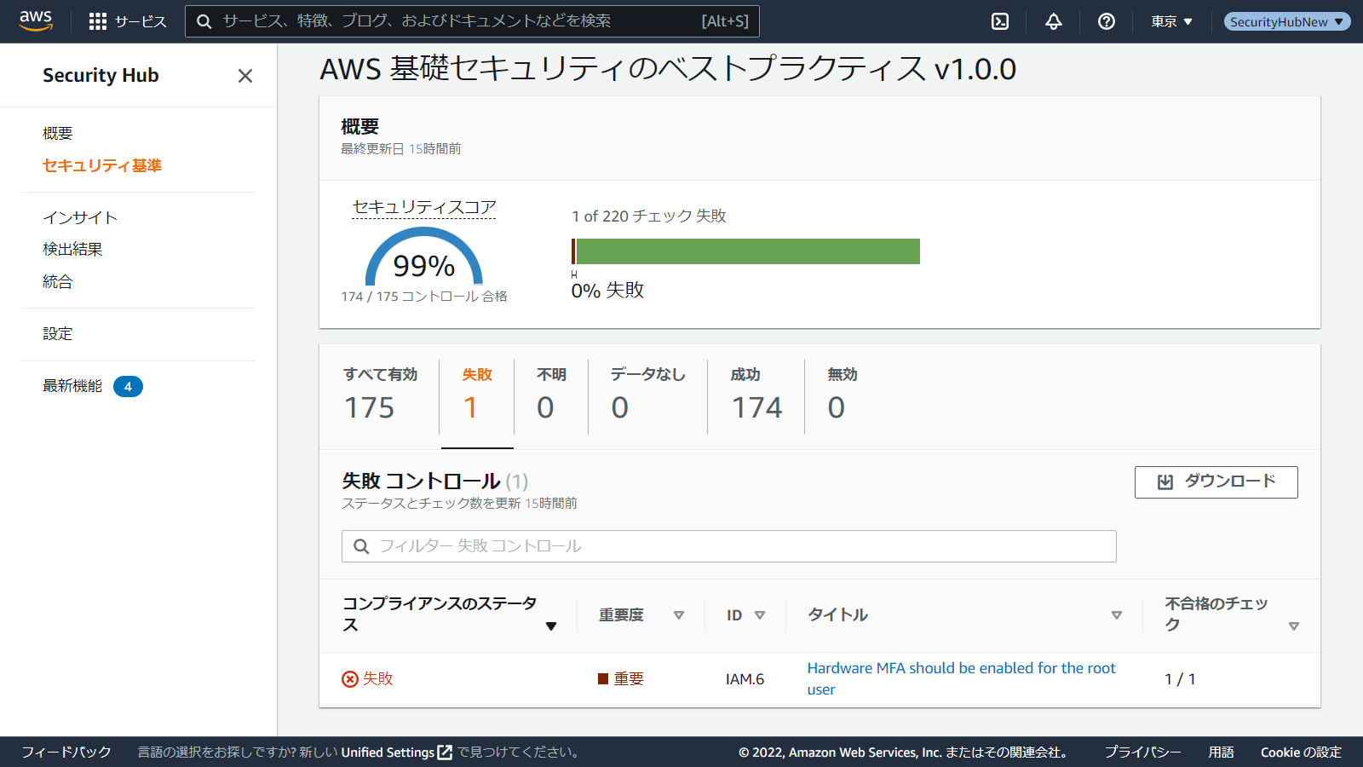Click the AWS logo home icon
Screen dimensions: 1363x767
[35, 20]
